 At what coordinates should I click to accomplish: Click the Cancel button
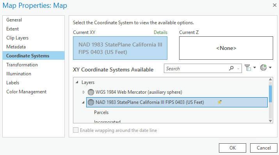(264, 148)
